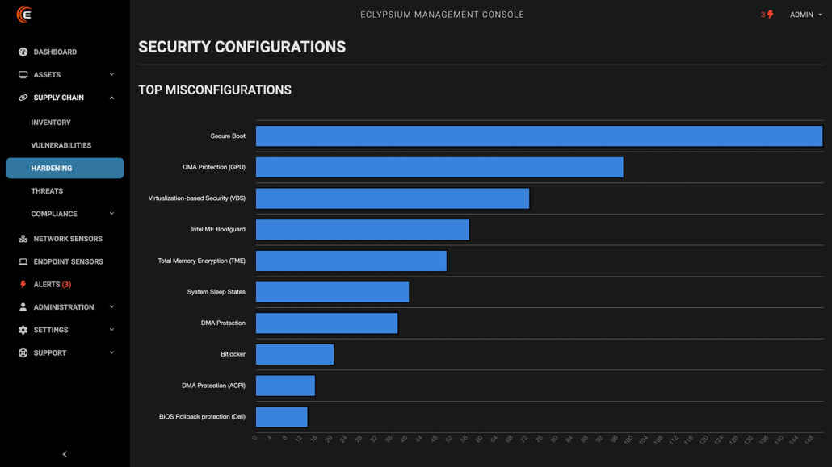The width and height of the screenshot is (832, 467).
Task: Click the Settings gear icon
Action: pyautogui.click(x=23, y=330)
